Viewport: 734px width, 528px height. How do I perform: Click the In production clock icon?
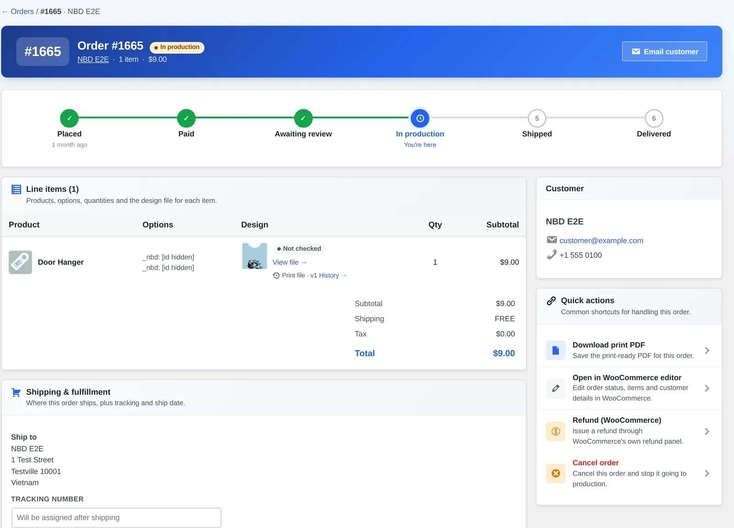coord(420,118)
